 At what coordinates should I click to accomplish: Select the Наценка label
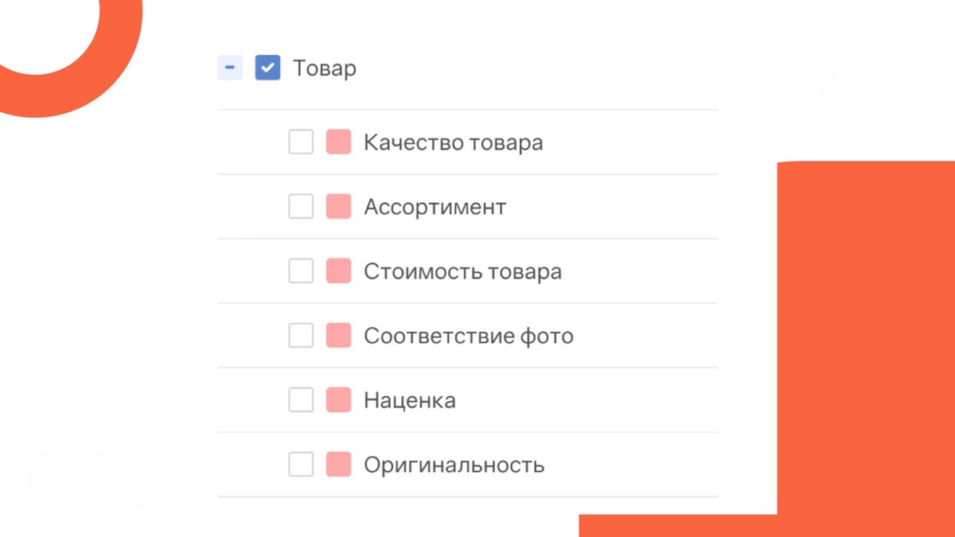[x=409, y=399]
